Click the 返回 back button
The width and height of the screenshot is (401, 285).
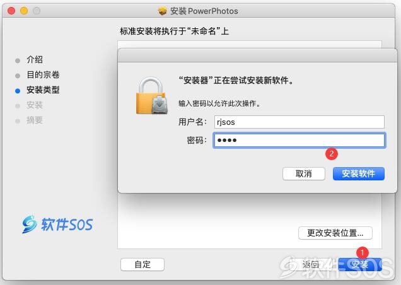coord(310,264)
